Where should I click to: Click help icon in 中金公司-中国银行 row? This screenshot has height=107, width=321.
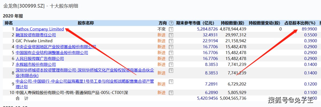(x=171, y=82)
